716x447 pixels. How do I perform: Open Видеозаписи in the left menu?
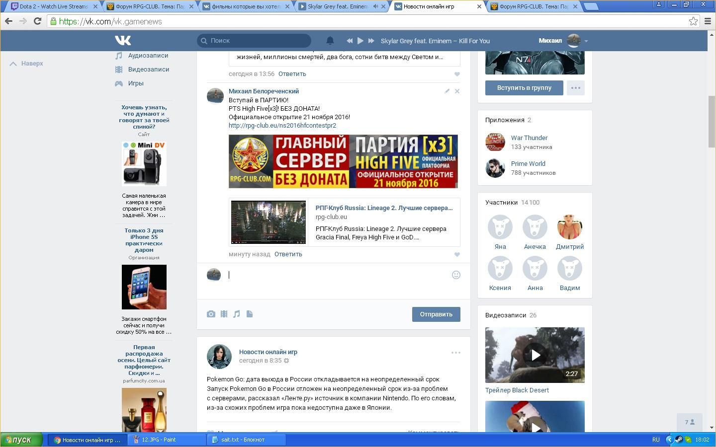tap(148, 70)
